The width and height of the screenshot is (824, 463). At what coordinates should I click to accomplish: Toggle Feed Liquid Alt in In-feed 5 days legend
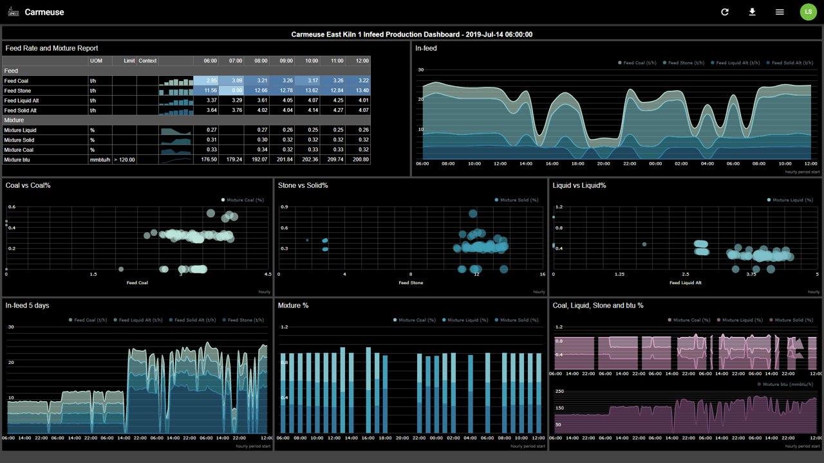pyautogui.click(x=138, y=320)
